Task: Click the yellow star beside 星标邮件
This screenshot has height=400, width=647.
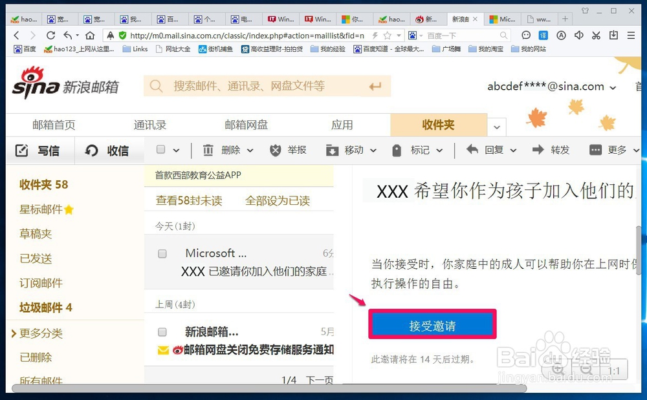Action: 69,209
